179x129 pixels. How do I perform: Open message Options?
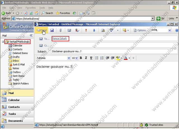pos(141,30)
